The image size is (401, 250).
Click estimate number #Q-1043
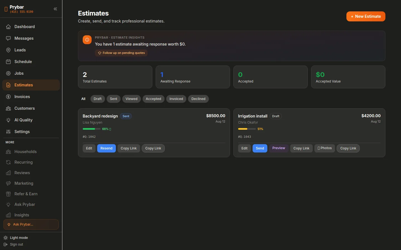pos(244,137)
